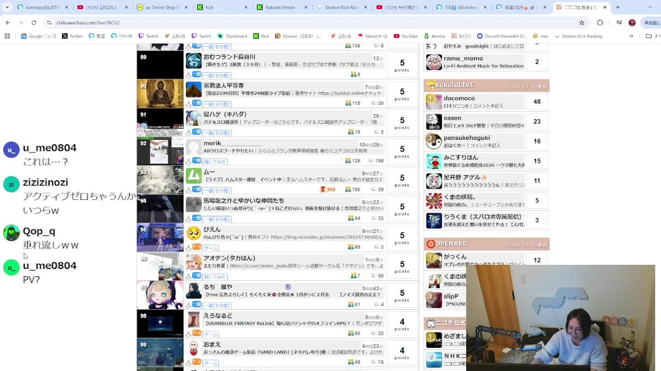Click 描いてみた tag on merik row
This screenshot has width=661, height=371.
(214, 162)
